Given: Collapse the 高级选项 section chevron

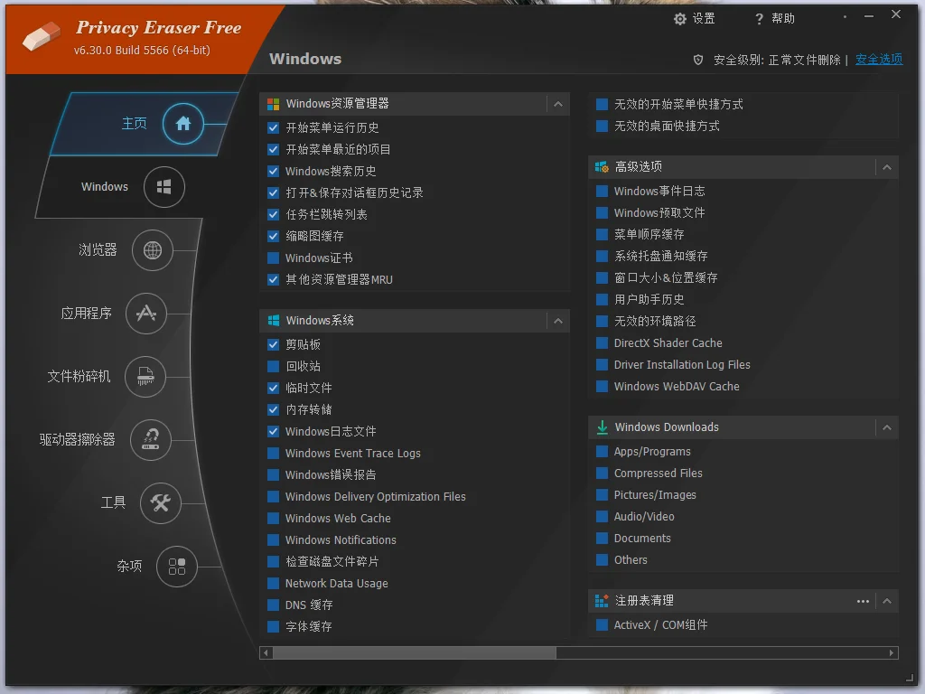Looking at the screenshot, I should pos(887,167).
